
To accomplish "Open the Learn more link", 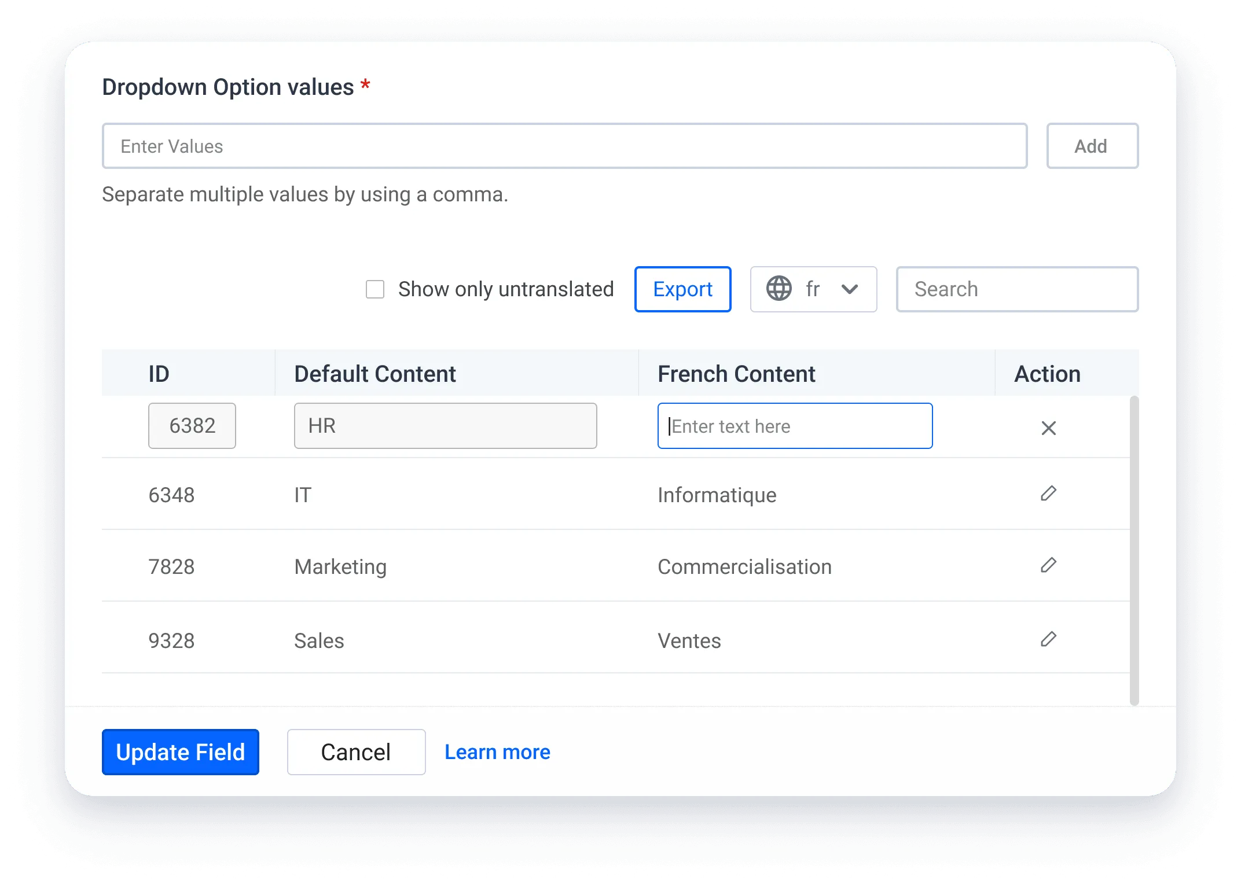I will click(x=497, y=752).
